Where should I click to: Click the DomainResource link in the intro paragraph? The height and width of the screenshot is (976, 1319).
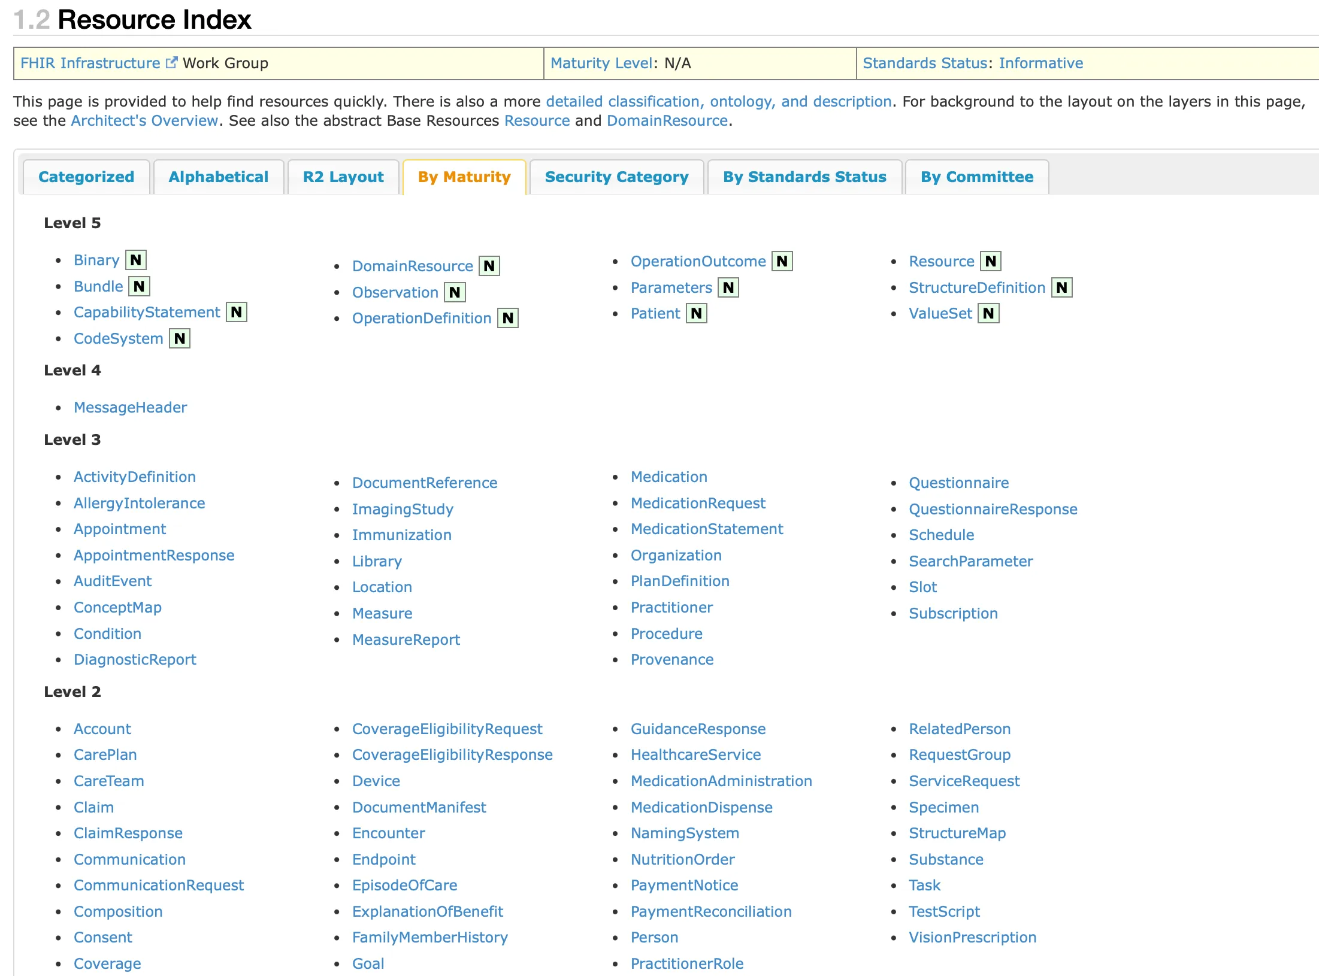667,120
